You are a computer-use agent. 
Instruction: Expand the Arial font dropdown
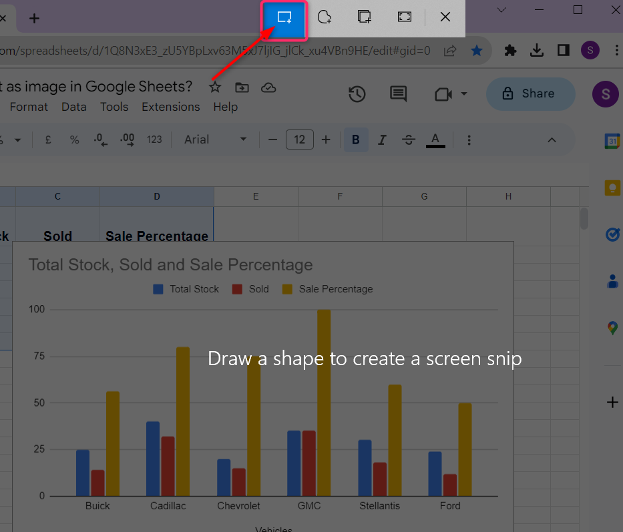tap(216, 140)
